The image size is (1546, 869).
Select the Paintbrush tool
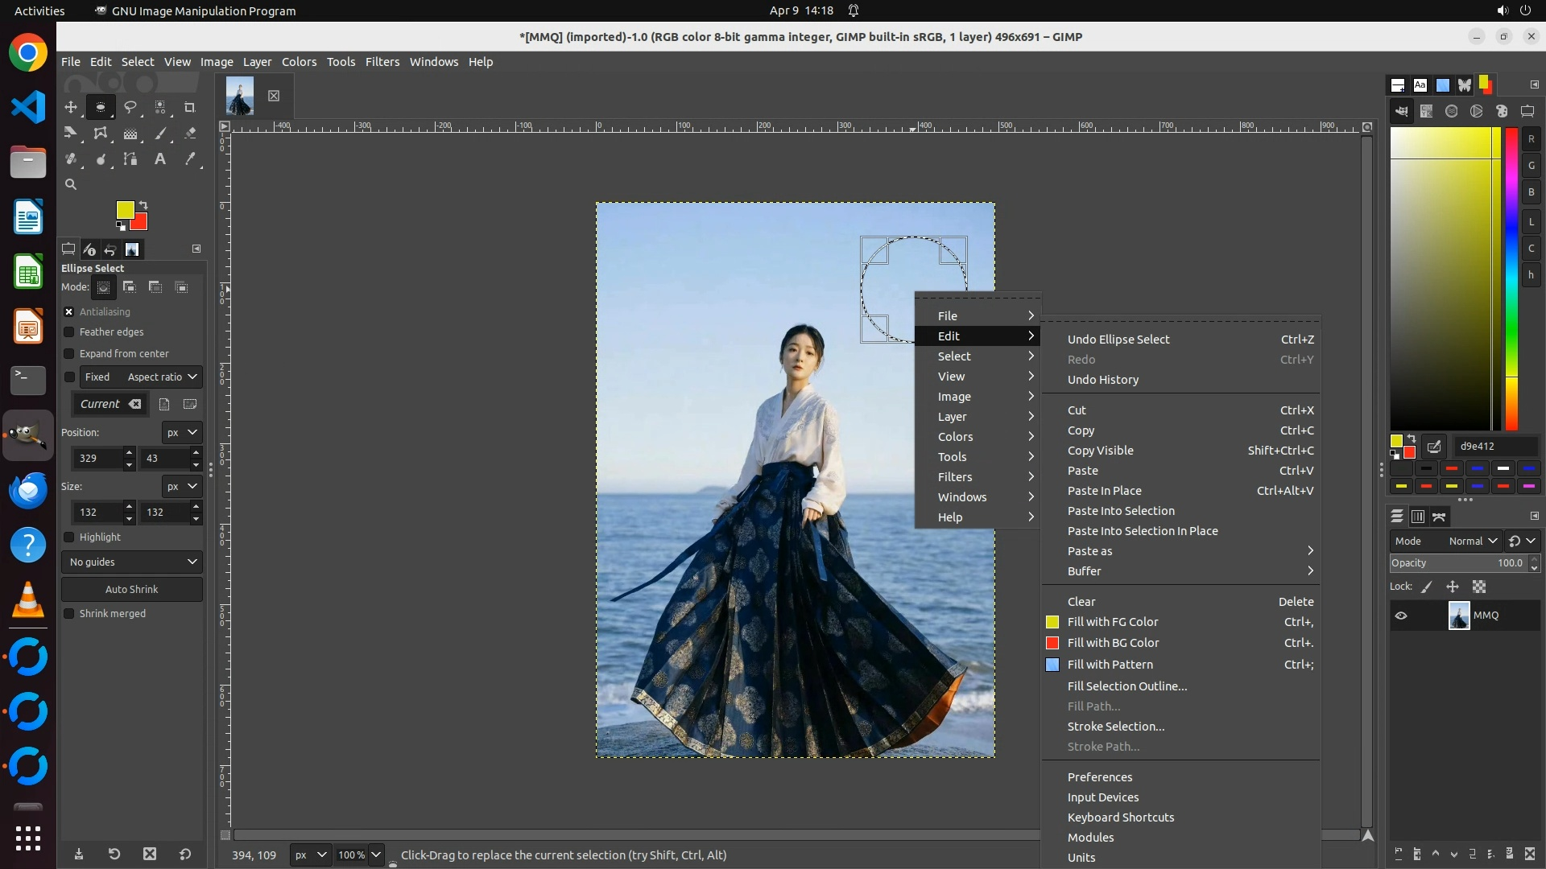pos(160,134)
